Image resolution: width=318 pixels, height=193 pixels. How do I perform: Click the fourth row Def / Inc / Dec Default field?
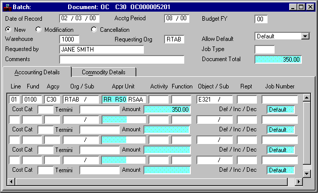(281, 170)
